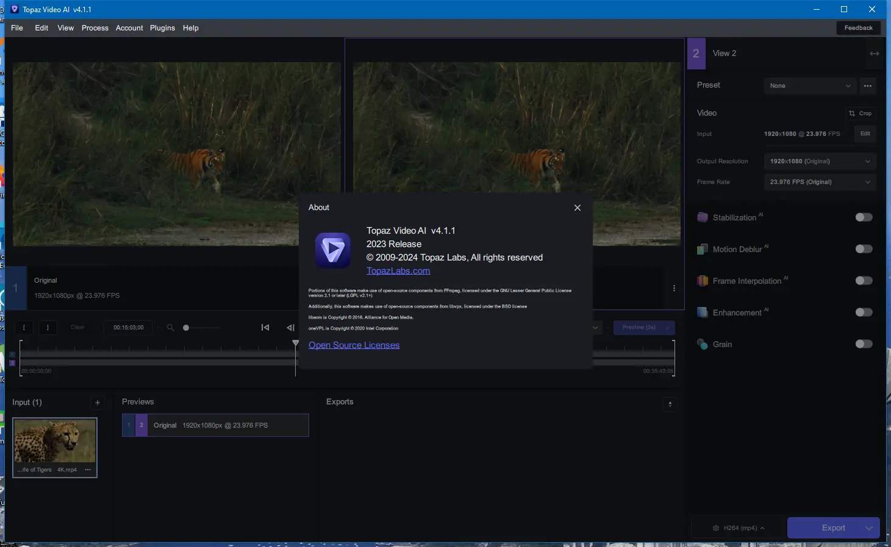The height and width of the screenshot is (547, 891).
Task: Click the timeline zoom slider handle
Action: 186,328
